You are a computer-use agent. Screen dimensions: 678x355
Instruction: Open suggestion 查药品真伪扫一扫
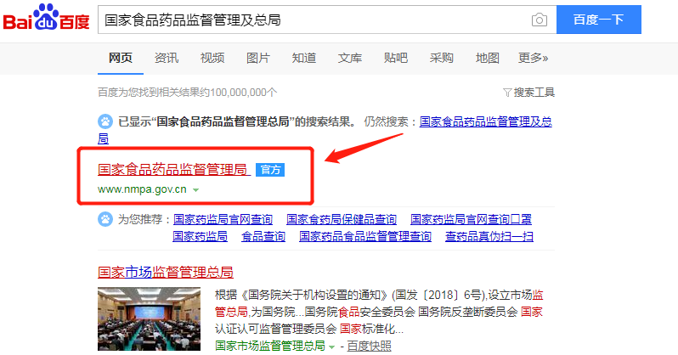click(489, 236)
